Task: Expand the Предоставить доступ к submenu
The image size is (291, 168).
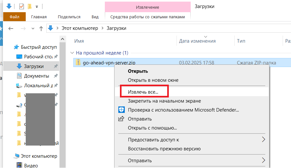Action: pos(263,139)
